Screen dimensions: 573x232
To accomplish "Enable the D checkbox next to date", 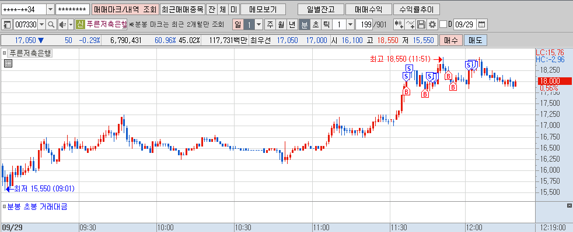I will pyautogui.click(x=443, y=25).
